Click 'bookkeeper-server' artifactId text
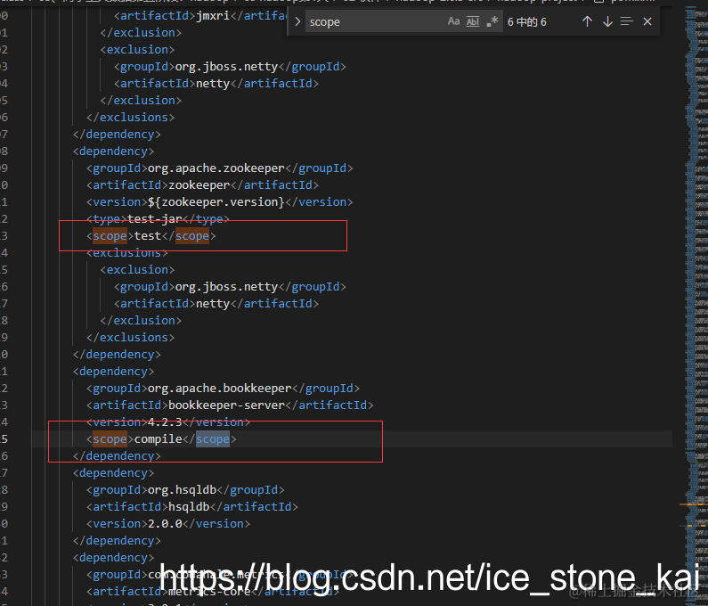This screenshot has height=606, width=708. coord(227,405)
